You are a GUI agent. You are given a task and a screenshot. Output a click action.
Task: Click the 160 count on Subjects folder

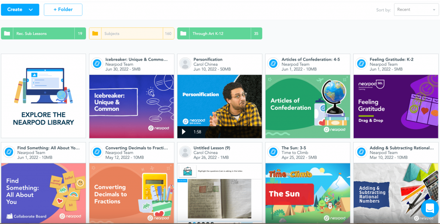tap(168, 33)
